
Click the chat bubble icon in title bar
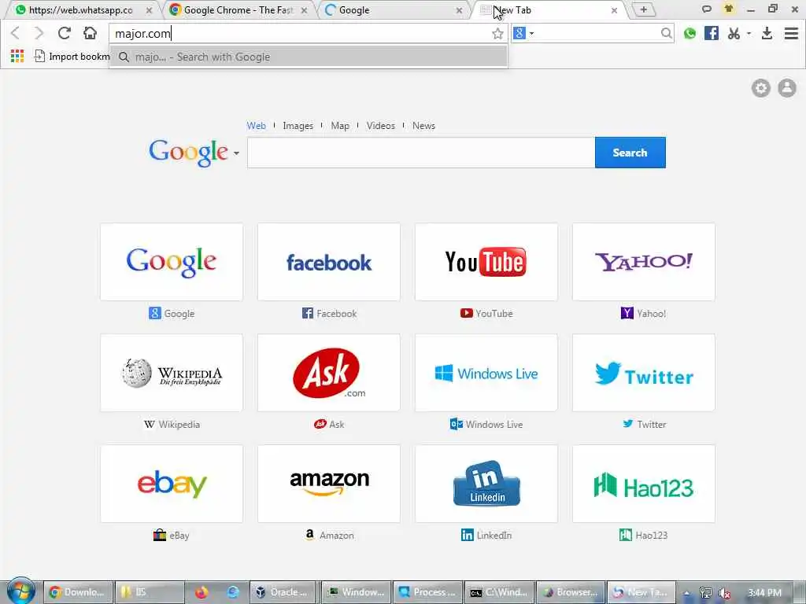707,9
